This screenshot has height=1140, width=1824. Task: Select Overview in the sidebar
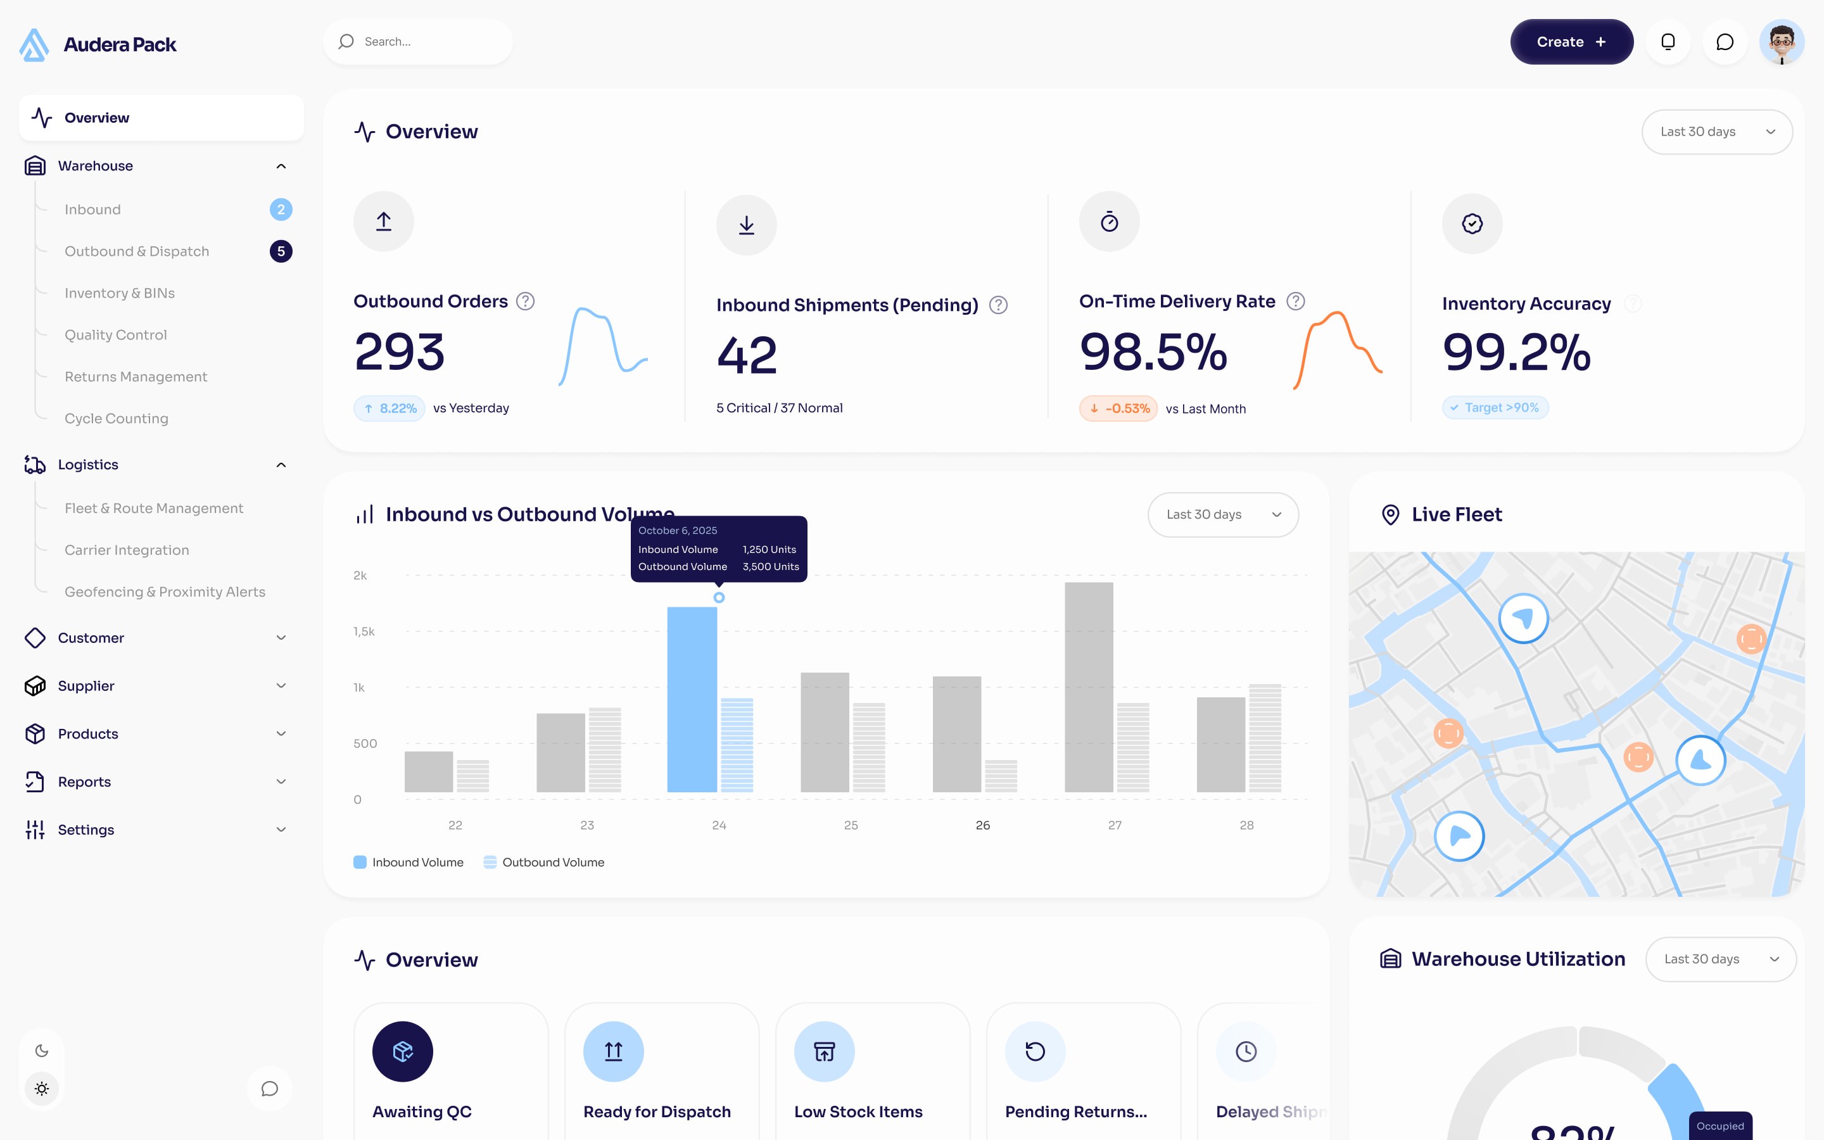coord(161,118)
